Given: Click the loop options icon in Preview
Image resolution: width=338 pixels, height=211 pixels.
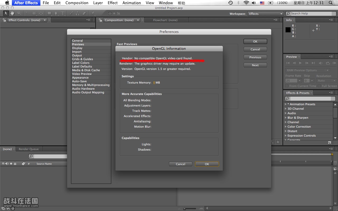Looking at the screenshot, I should [x=328, y=63].
